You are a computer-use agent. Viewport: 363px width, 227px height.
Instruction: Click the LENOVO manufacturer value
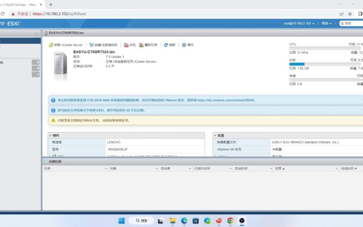114,142
